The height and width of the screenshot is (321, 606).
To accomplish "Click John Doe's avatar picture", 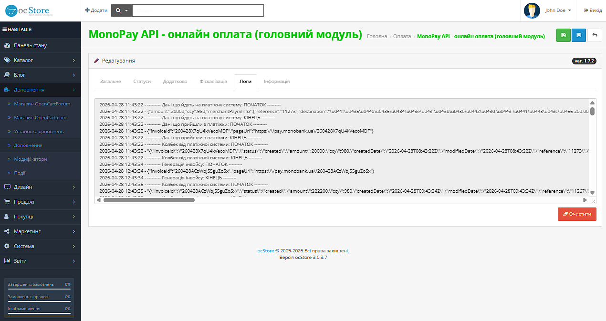I will coord(532,10).
